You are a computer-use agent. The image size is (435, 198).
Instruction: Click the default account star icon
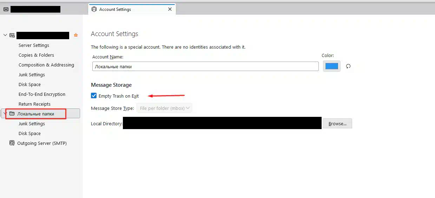point(76,35)
